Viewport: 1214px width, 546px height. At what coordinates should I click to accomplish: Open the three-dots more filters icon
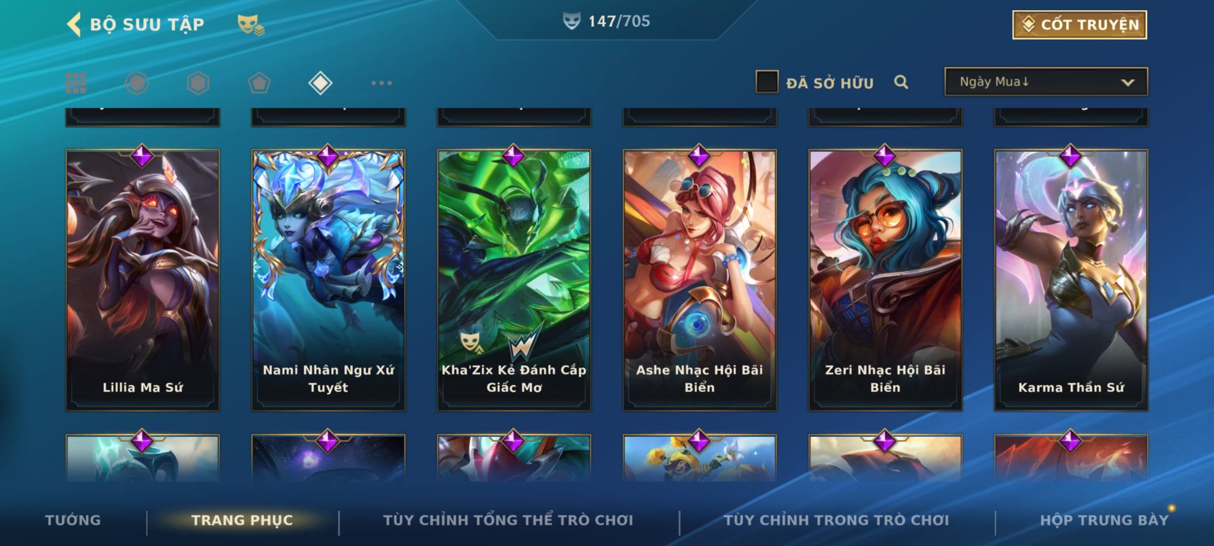pyautogui.click(x=381, y=83)
